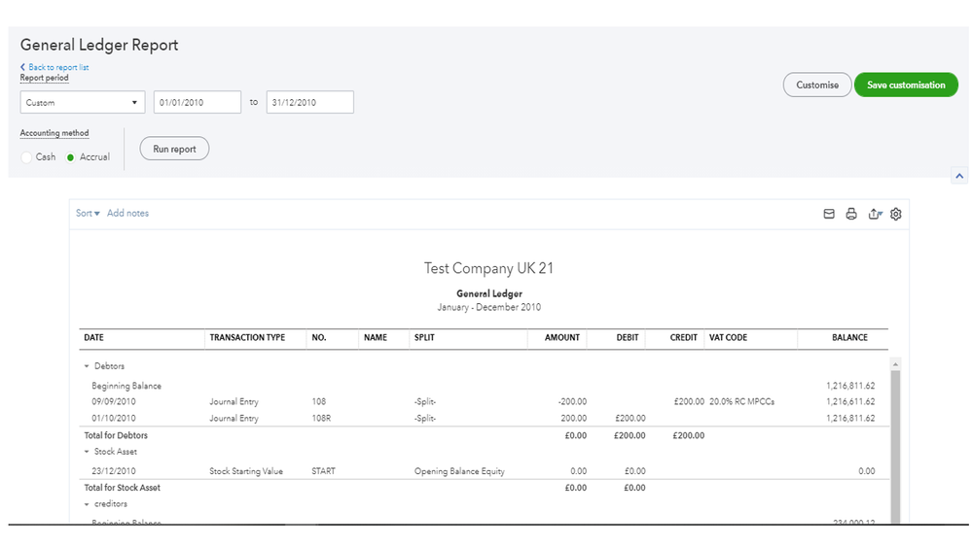Collapse the Debtors account section
The height and width of the screenshot is (546, 972).
[87, 367]
